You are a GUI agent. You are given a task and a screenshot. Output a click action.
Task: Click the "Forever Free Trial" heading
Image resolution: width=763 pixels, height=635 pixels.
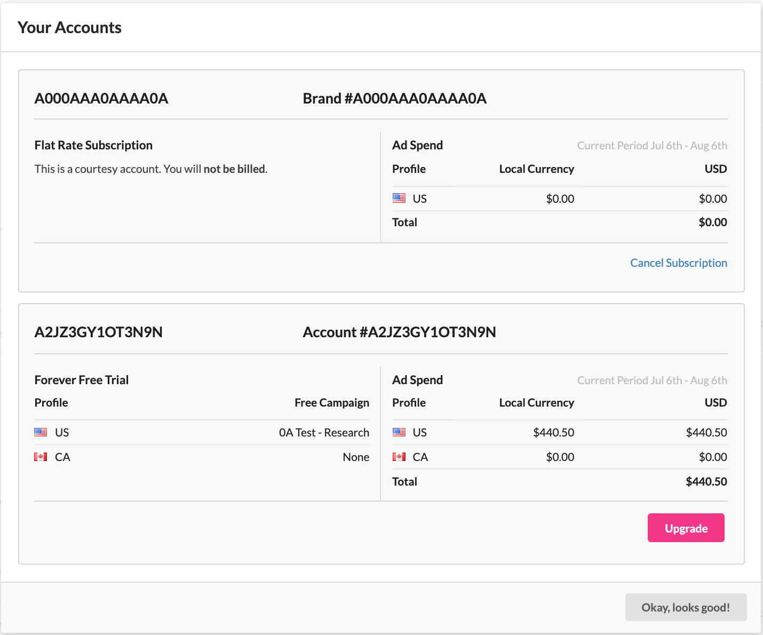coord(82,380)
